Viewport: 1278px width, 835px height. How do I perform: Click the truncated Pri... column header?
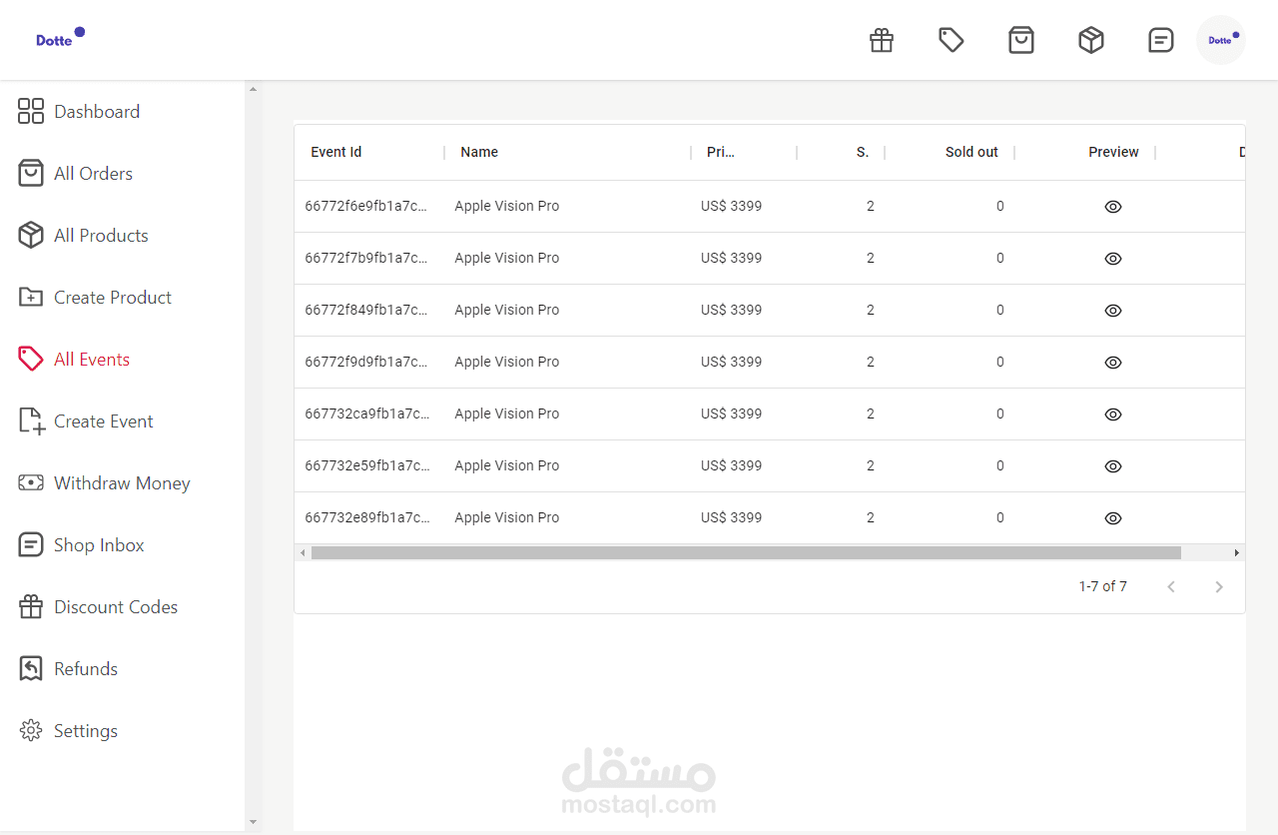tap(721, 152)
